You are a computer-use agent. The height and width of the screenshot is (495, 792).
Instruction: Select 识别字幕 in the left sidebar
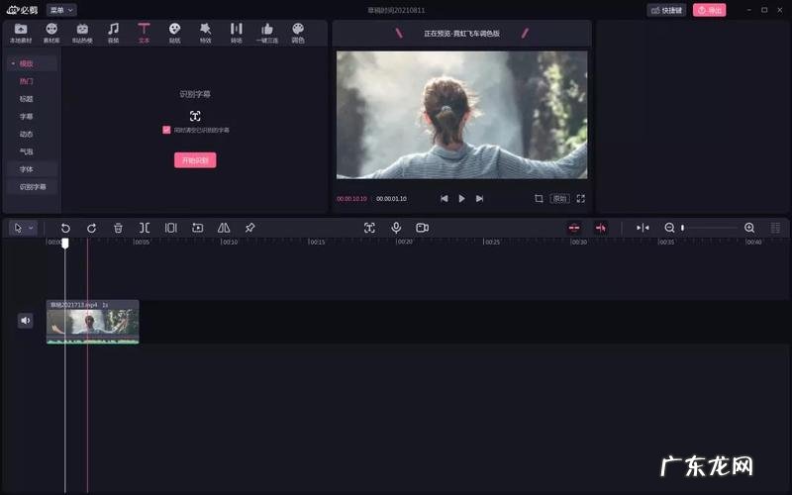click(x=33, y=186)
